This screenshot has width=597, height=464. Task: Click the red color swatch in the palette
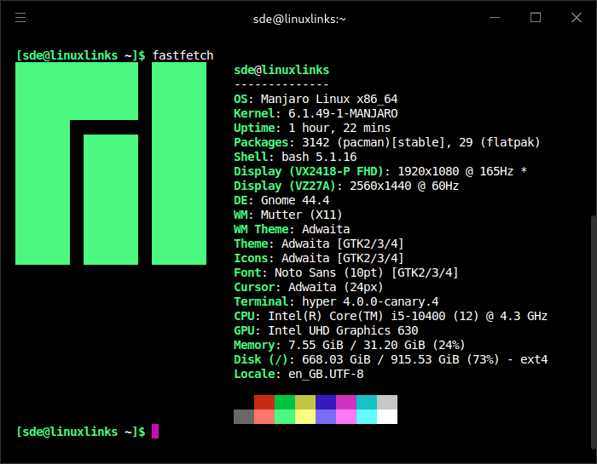(264, 403)
